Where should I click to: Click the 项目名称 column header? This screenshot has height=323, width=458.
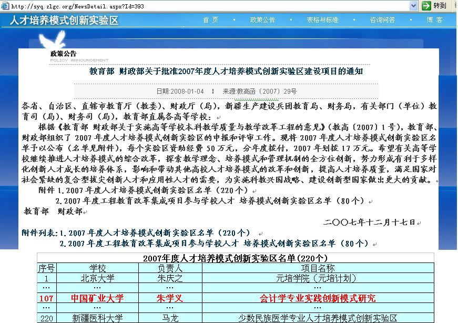click(318, 268)
